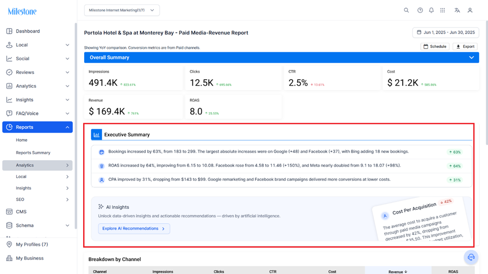Open the user profile icon

(x=470, y=10)
